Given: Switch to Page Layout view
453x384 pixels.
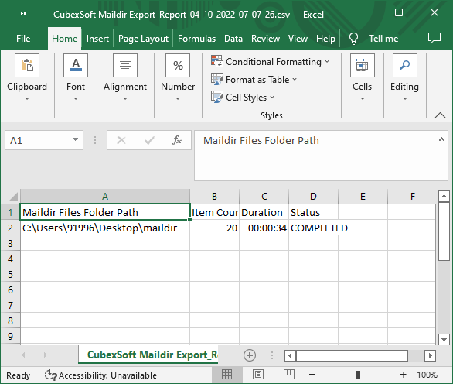Looking at the screenshot, I should pyautogui.click(x=257, y=375).
